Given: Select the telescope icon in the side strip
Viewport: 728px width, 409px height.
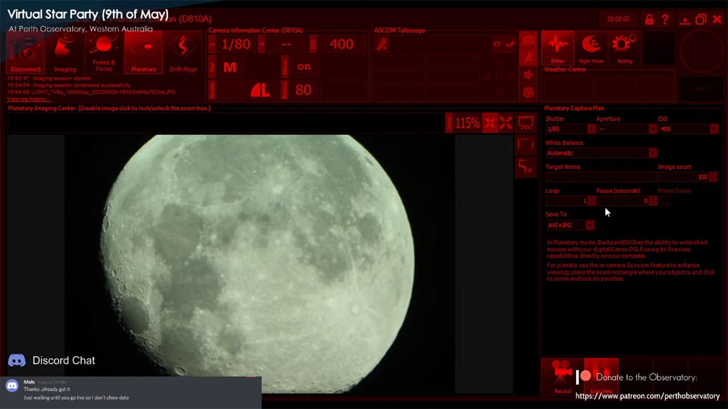Looking at the screenshot, I should (528, 57).
